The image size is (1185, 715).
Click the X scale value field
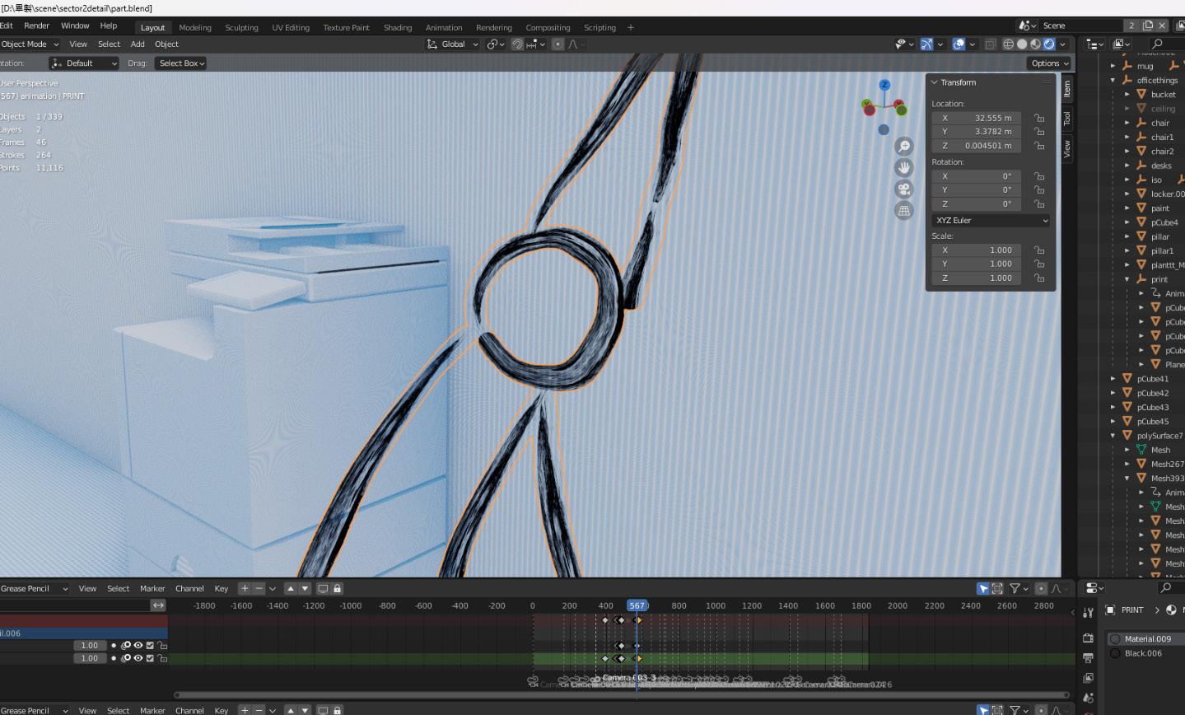click(x=977, y=250)
